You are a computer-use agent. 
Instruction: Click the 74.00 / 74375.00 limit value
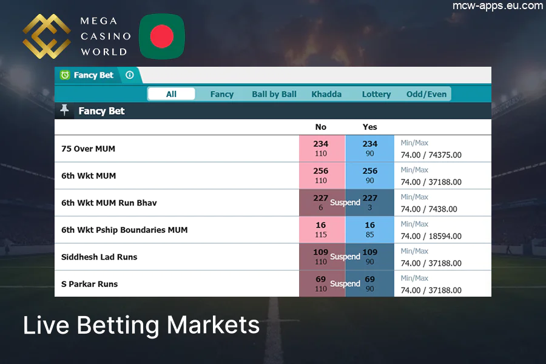coord(431,155)
